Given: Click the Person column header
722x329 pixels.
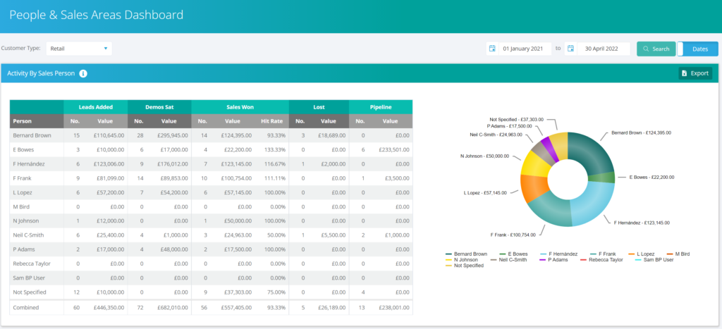Looking at the screenshot, I should pos(23,120).
